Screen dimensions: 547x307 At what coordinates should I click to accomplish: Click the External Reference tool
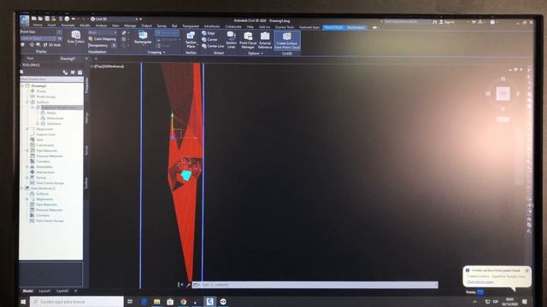tap(265, 40)
